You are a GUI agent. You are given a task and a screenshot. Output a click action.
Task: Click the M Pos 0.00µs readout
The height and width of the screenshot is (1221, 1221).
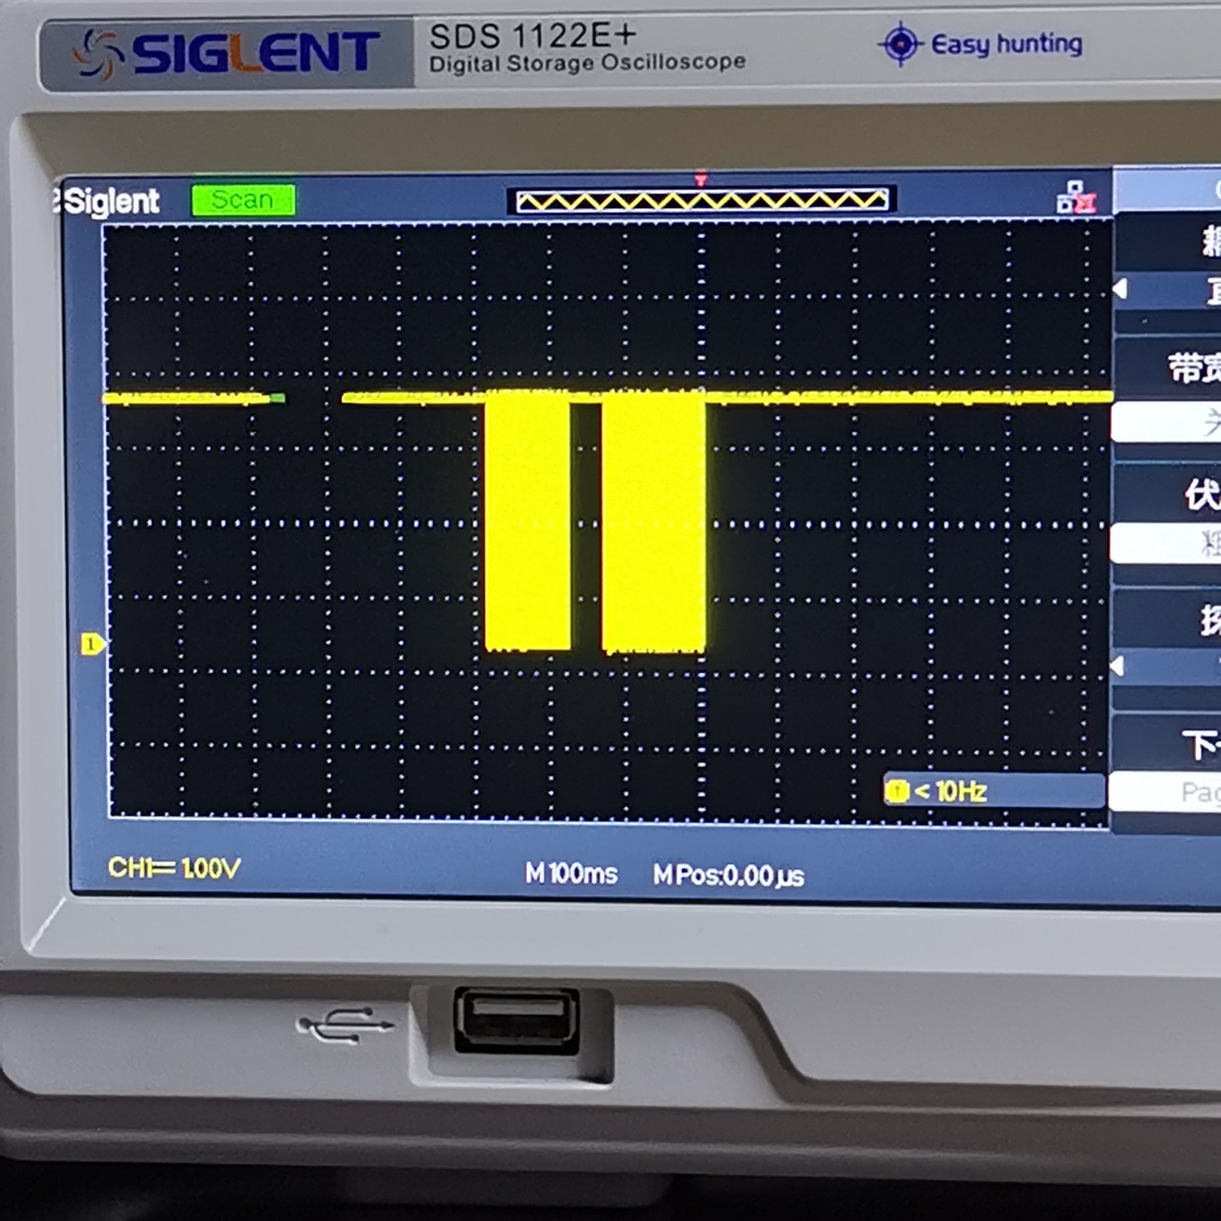pyautogui.click(x=728, y=875)
